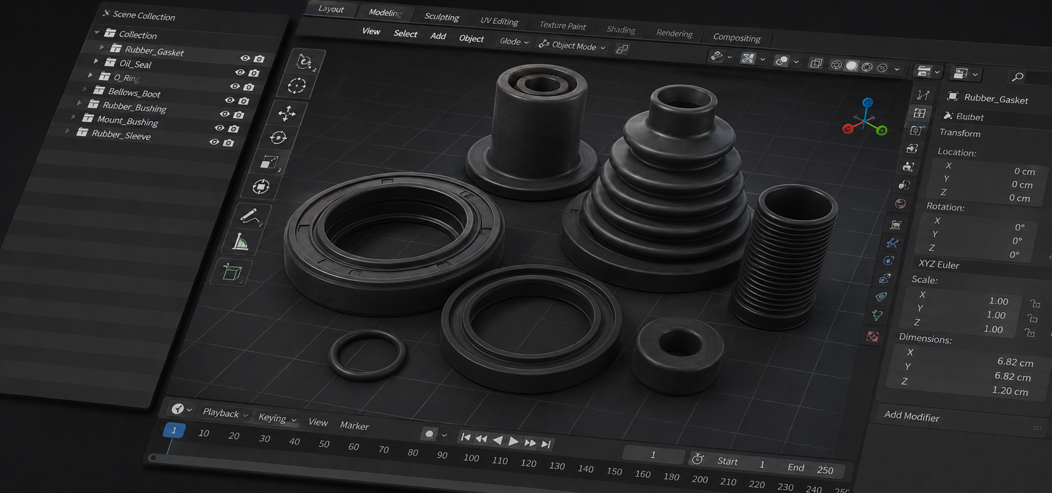Select the Annotate pencil tool
Screen dimensions: 1052x493
pyautogui.click(x=250, y=216)
